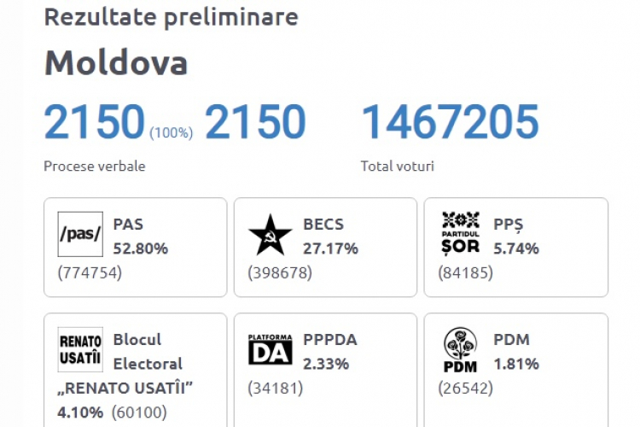640x427 pixels.
Task: Click the Moldova heading
Action: coord(116,62)
